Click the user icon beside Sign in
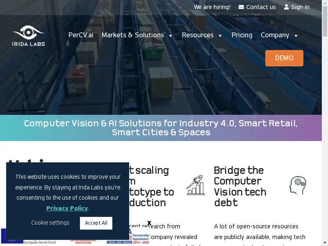328x246 pixels. 286,7
